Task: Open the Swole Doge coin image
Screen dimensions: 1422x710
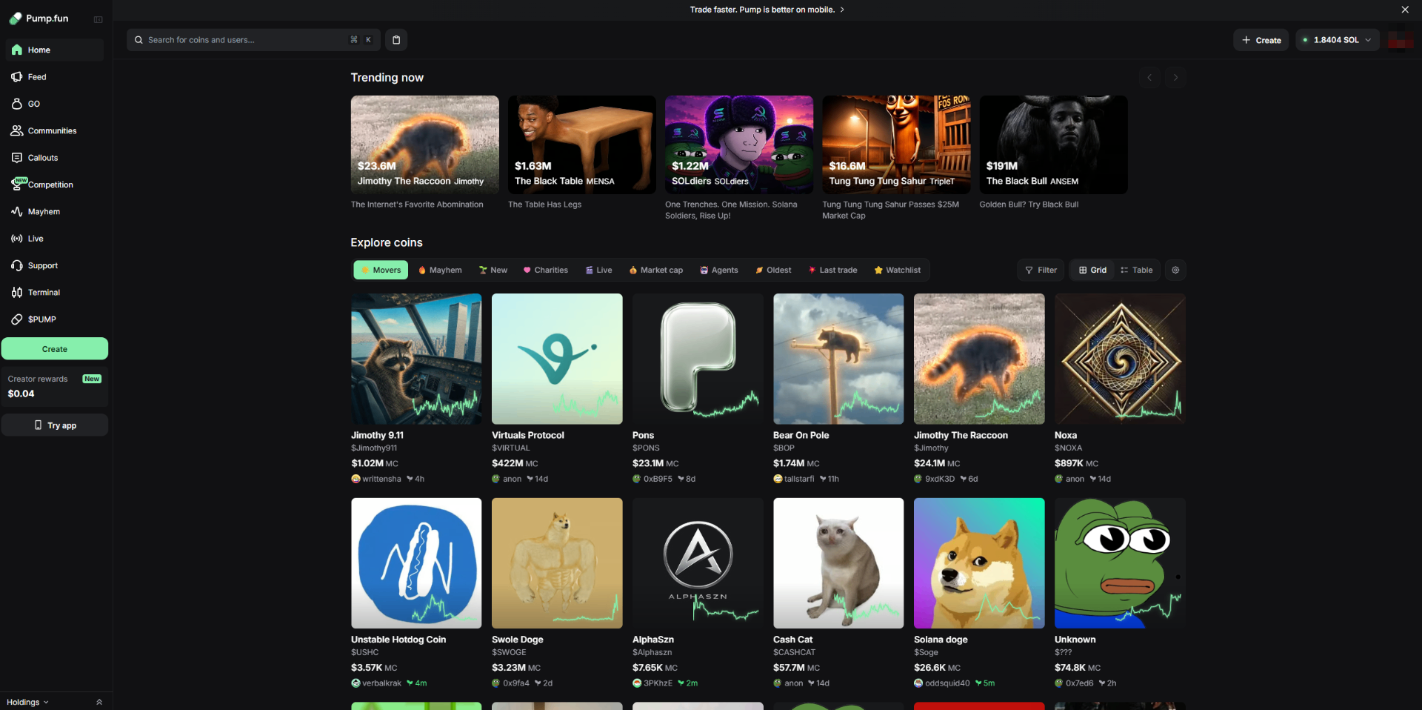Action: (557, 563)
